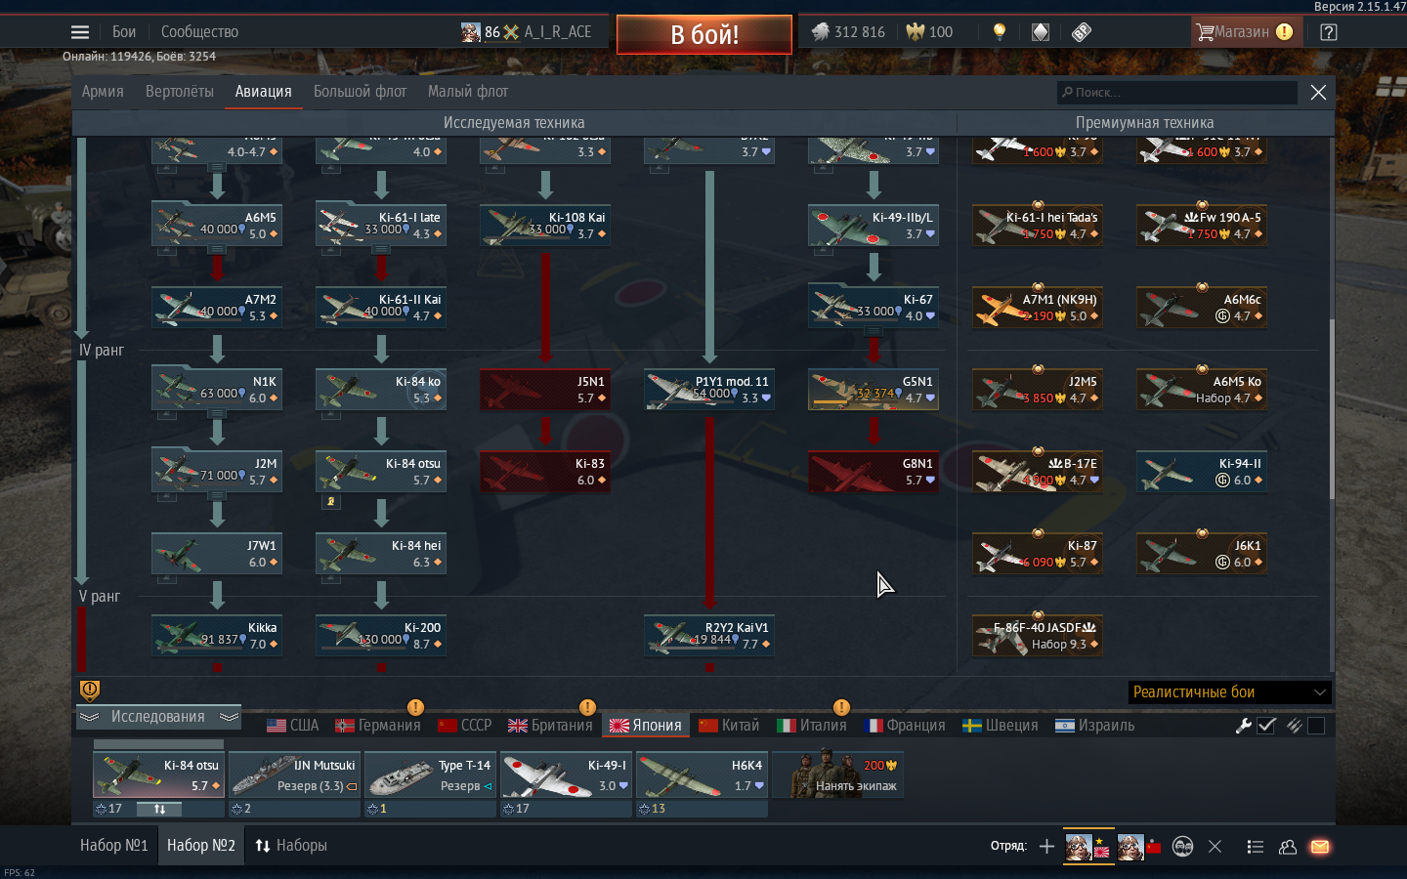Switch to the Малый флот tab

(x=468, y=92)
